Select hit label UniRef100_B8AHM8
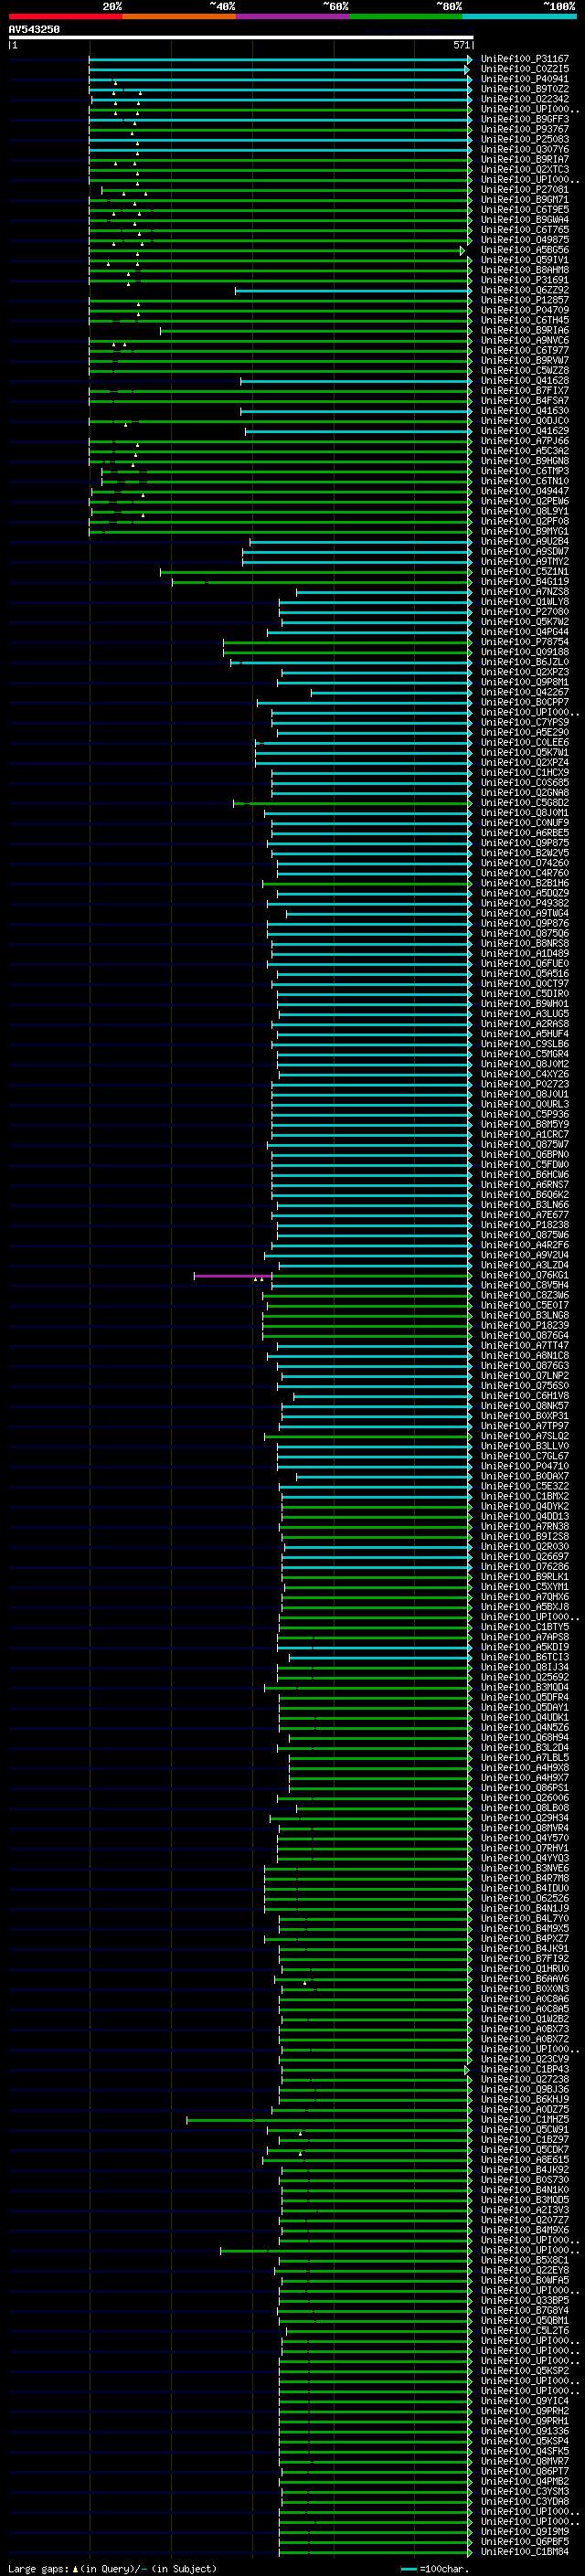The height and width of the screenshot is (2576, 585). tap(524, 270)
